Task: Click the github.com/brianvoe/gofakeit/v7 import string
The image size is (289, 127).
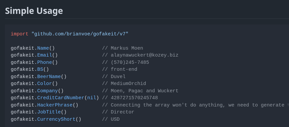Action: 80,34
